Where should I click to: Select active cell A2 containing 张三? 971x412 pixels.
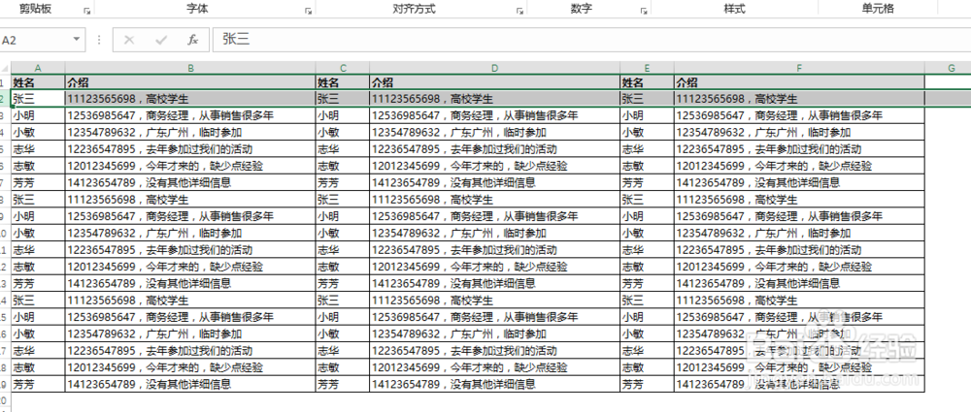pos(38,98)
